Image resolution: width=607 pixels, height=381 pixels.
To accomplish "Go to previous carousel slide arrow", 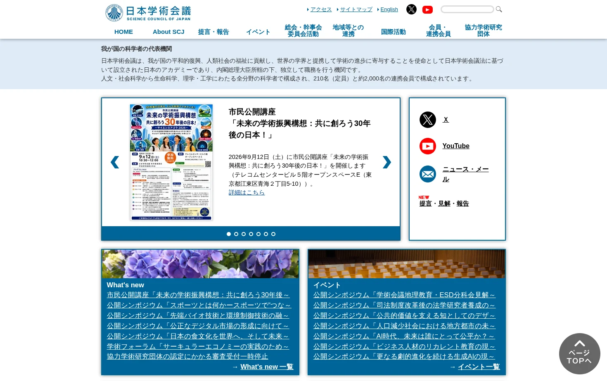I will tap(115, 162).
